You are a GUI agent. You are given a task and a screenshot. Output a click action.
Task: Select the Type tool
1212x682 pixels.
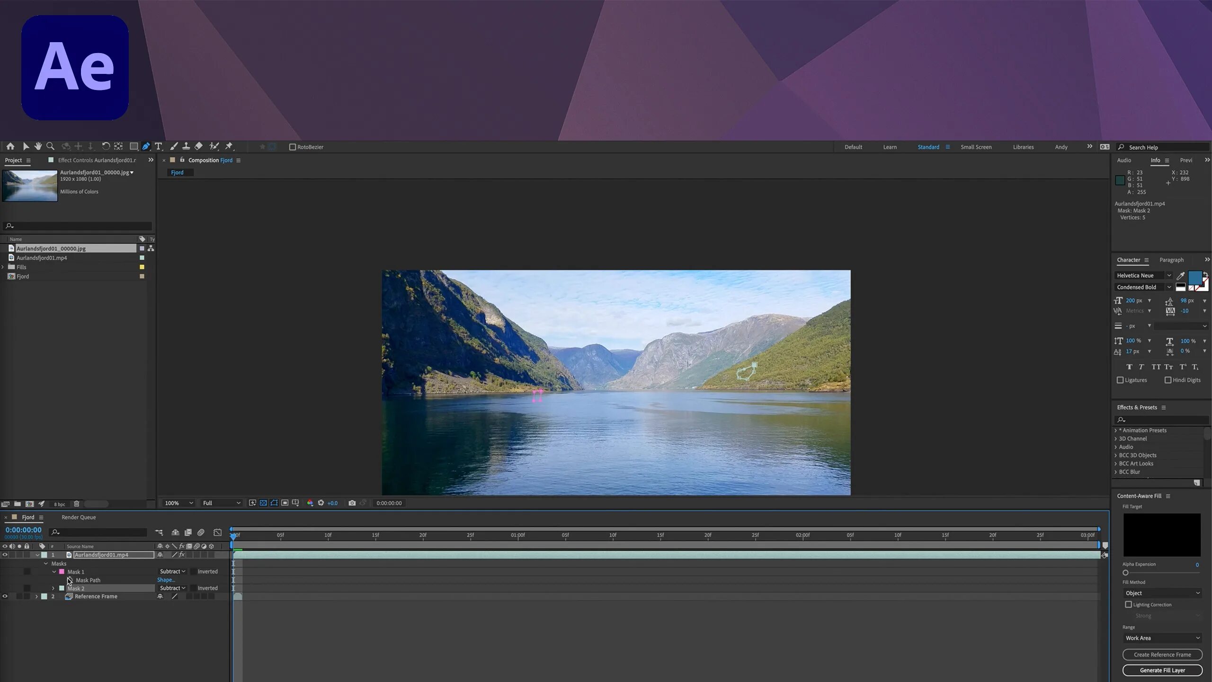click(158, 146)
